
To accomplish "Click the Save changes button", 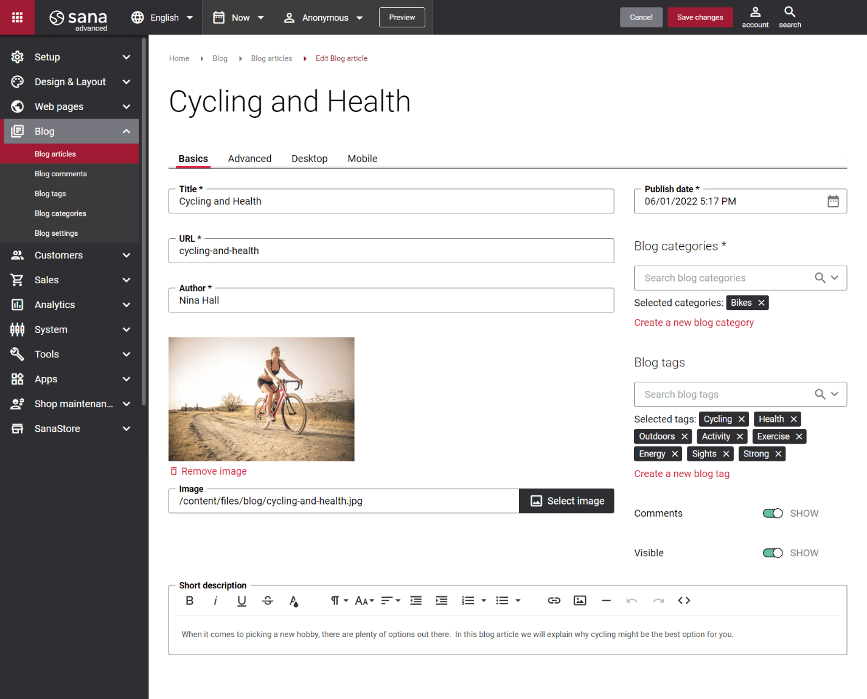I will (x=700, y=17).
